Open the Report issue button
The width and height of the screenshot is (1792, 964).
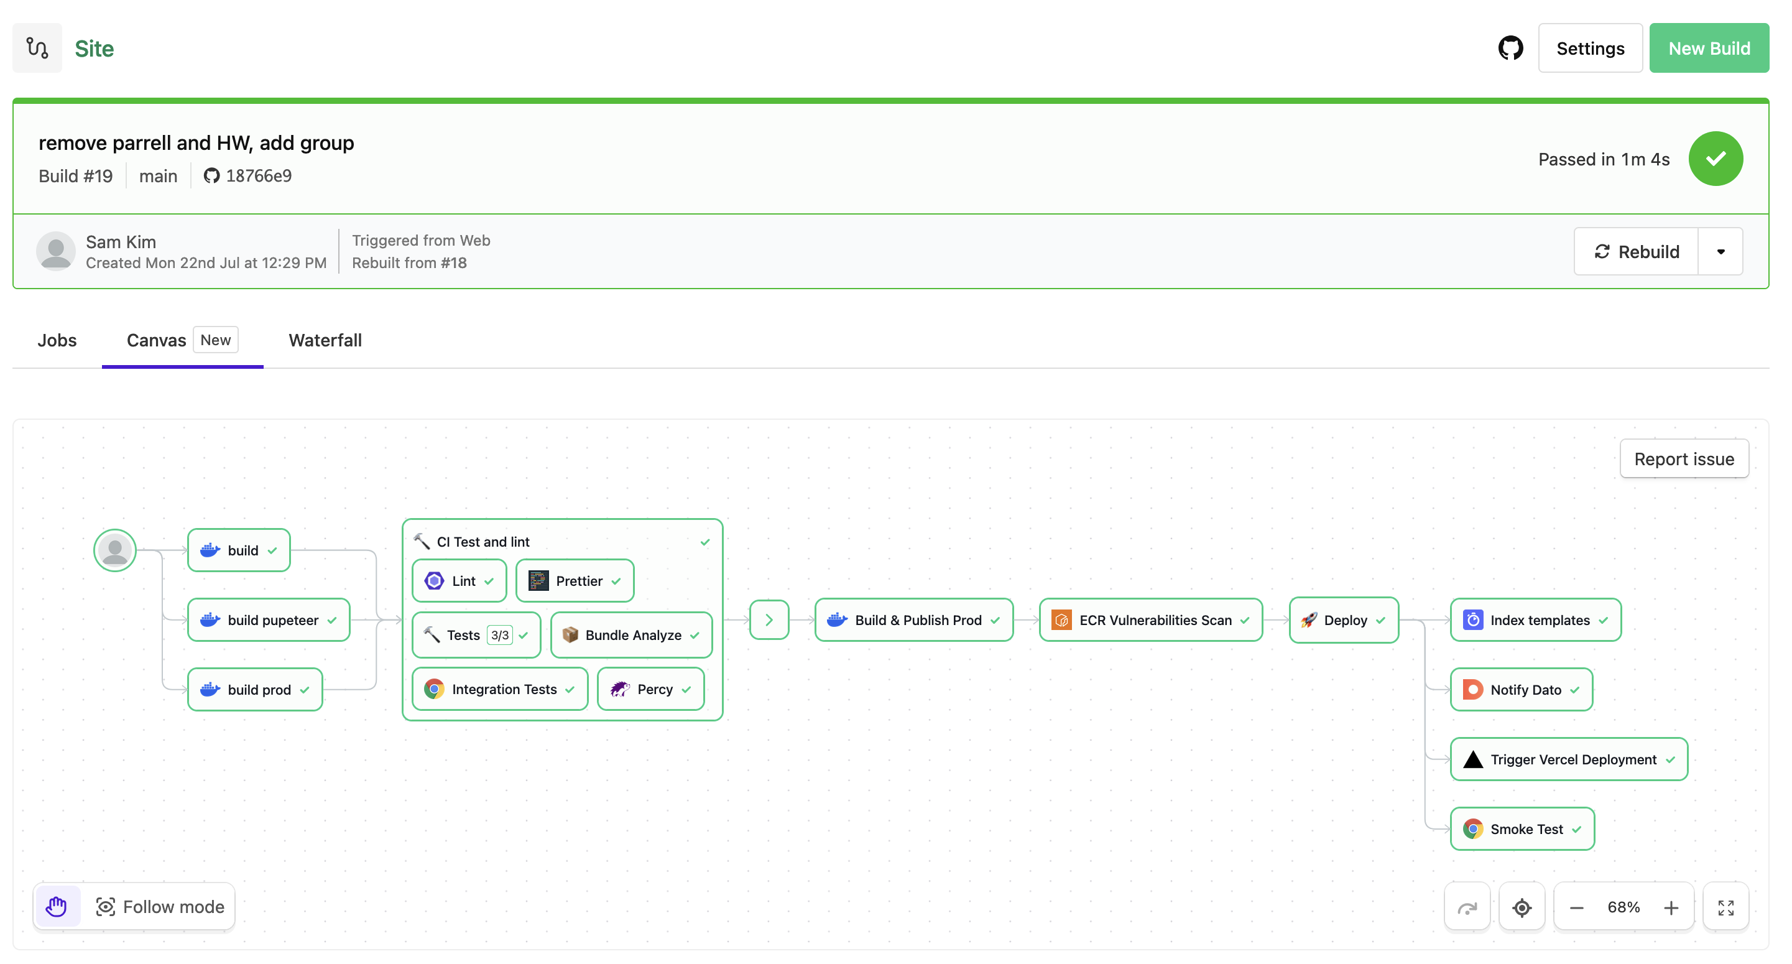pos(1683,459)
